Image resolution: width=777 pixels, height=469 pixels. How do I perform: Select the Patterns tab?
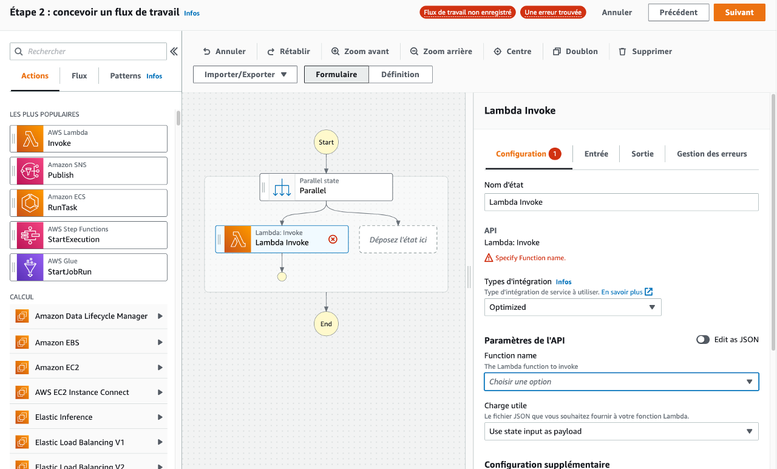click(125, 76)
